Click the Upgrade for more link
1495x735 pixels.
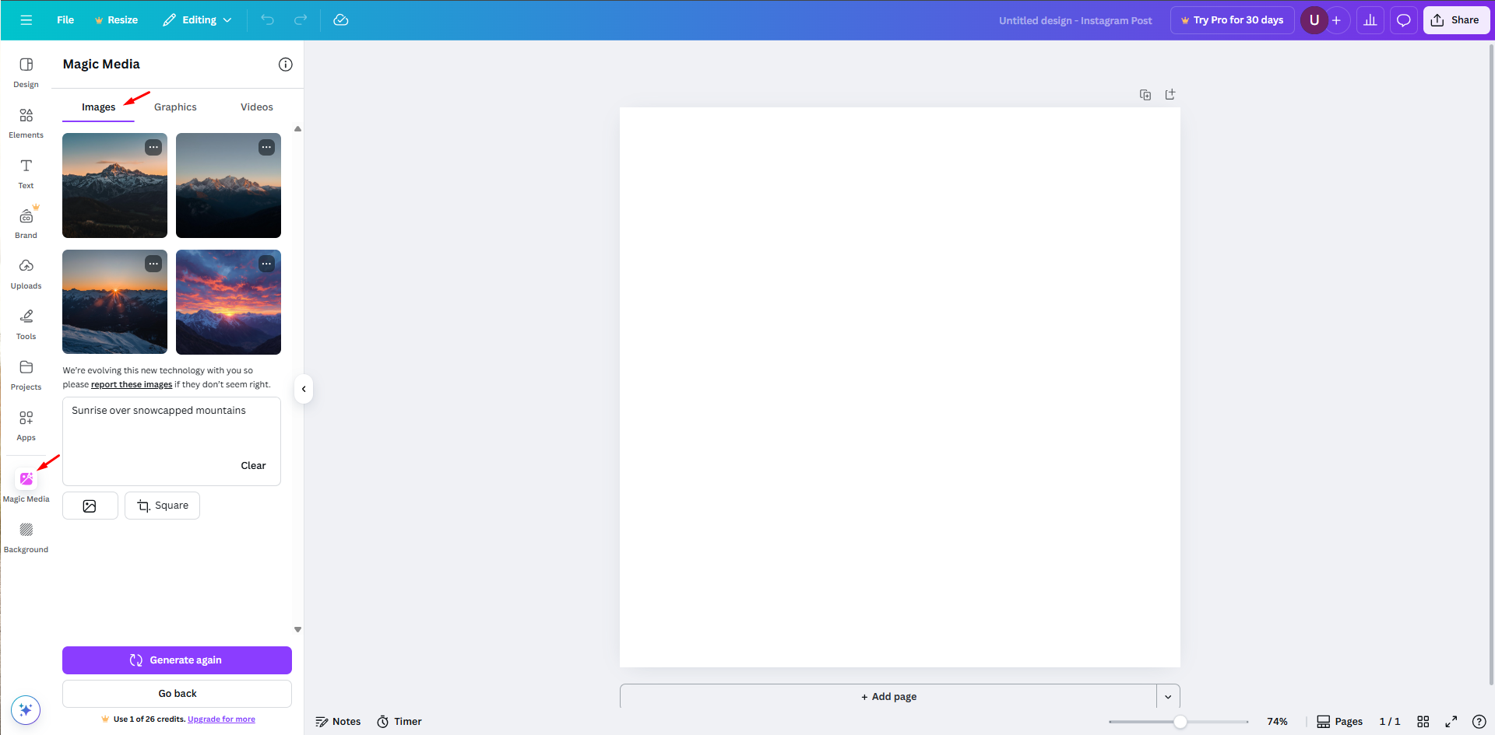221,719
